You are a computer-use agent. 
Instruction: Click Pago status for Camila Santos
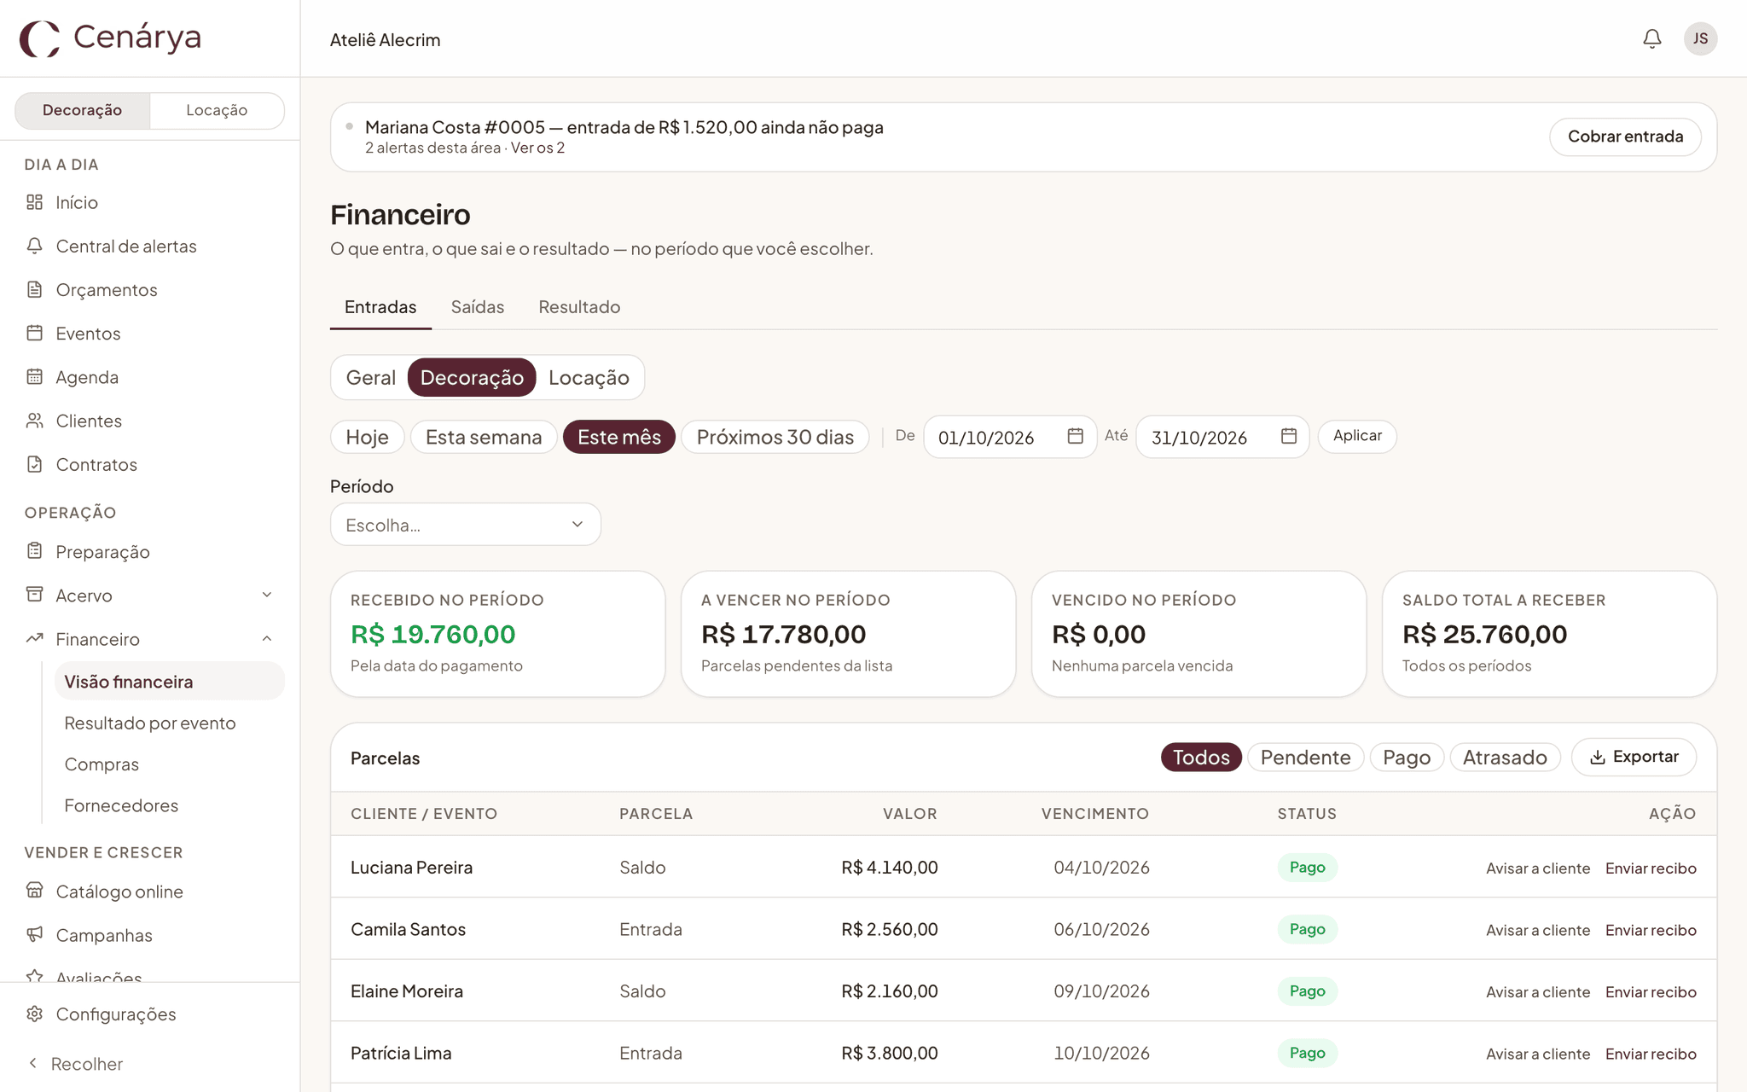[x=1307, y=929]
